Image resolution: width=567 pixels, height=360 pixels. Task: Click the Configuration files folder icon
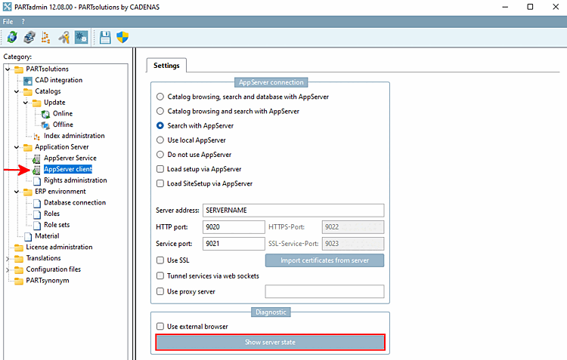click(19, 269)
